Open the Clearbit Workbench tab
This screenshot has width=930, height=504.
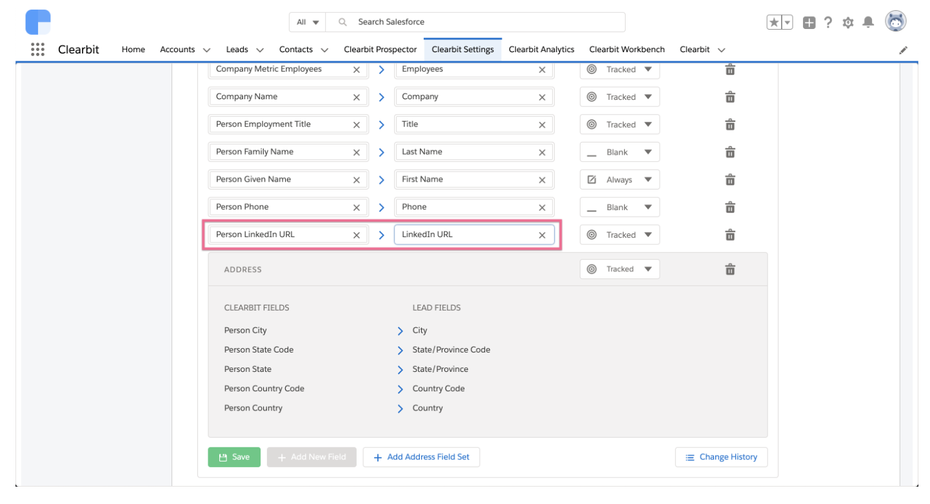tap(627, 50)
